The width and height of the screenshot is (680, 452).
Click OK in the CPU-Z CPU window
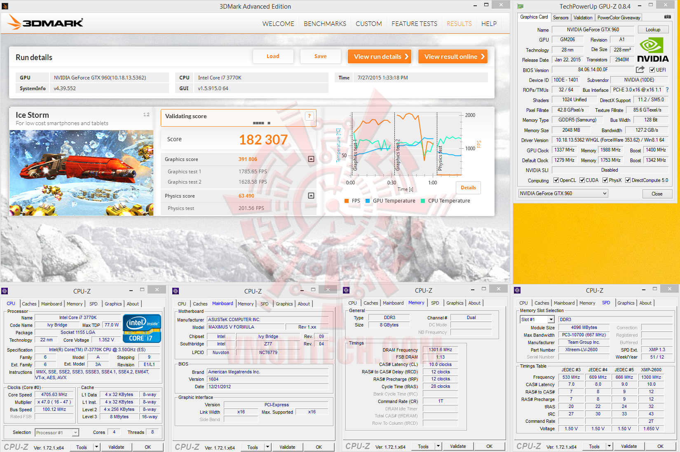tap(148, 447)
